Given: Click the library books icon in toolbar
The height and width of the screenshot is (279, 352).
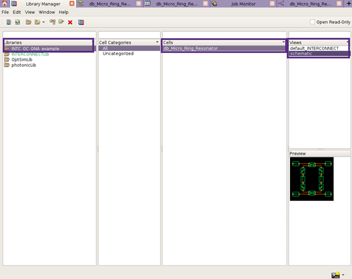Looking at the screenshot, I should pos(81,22).
